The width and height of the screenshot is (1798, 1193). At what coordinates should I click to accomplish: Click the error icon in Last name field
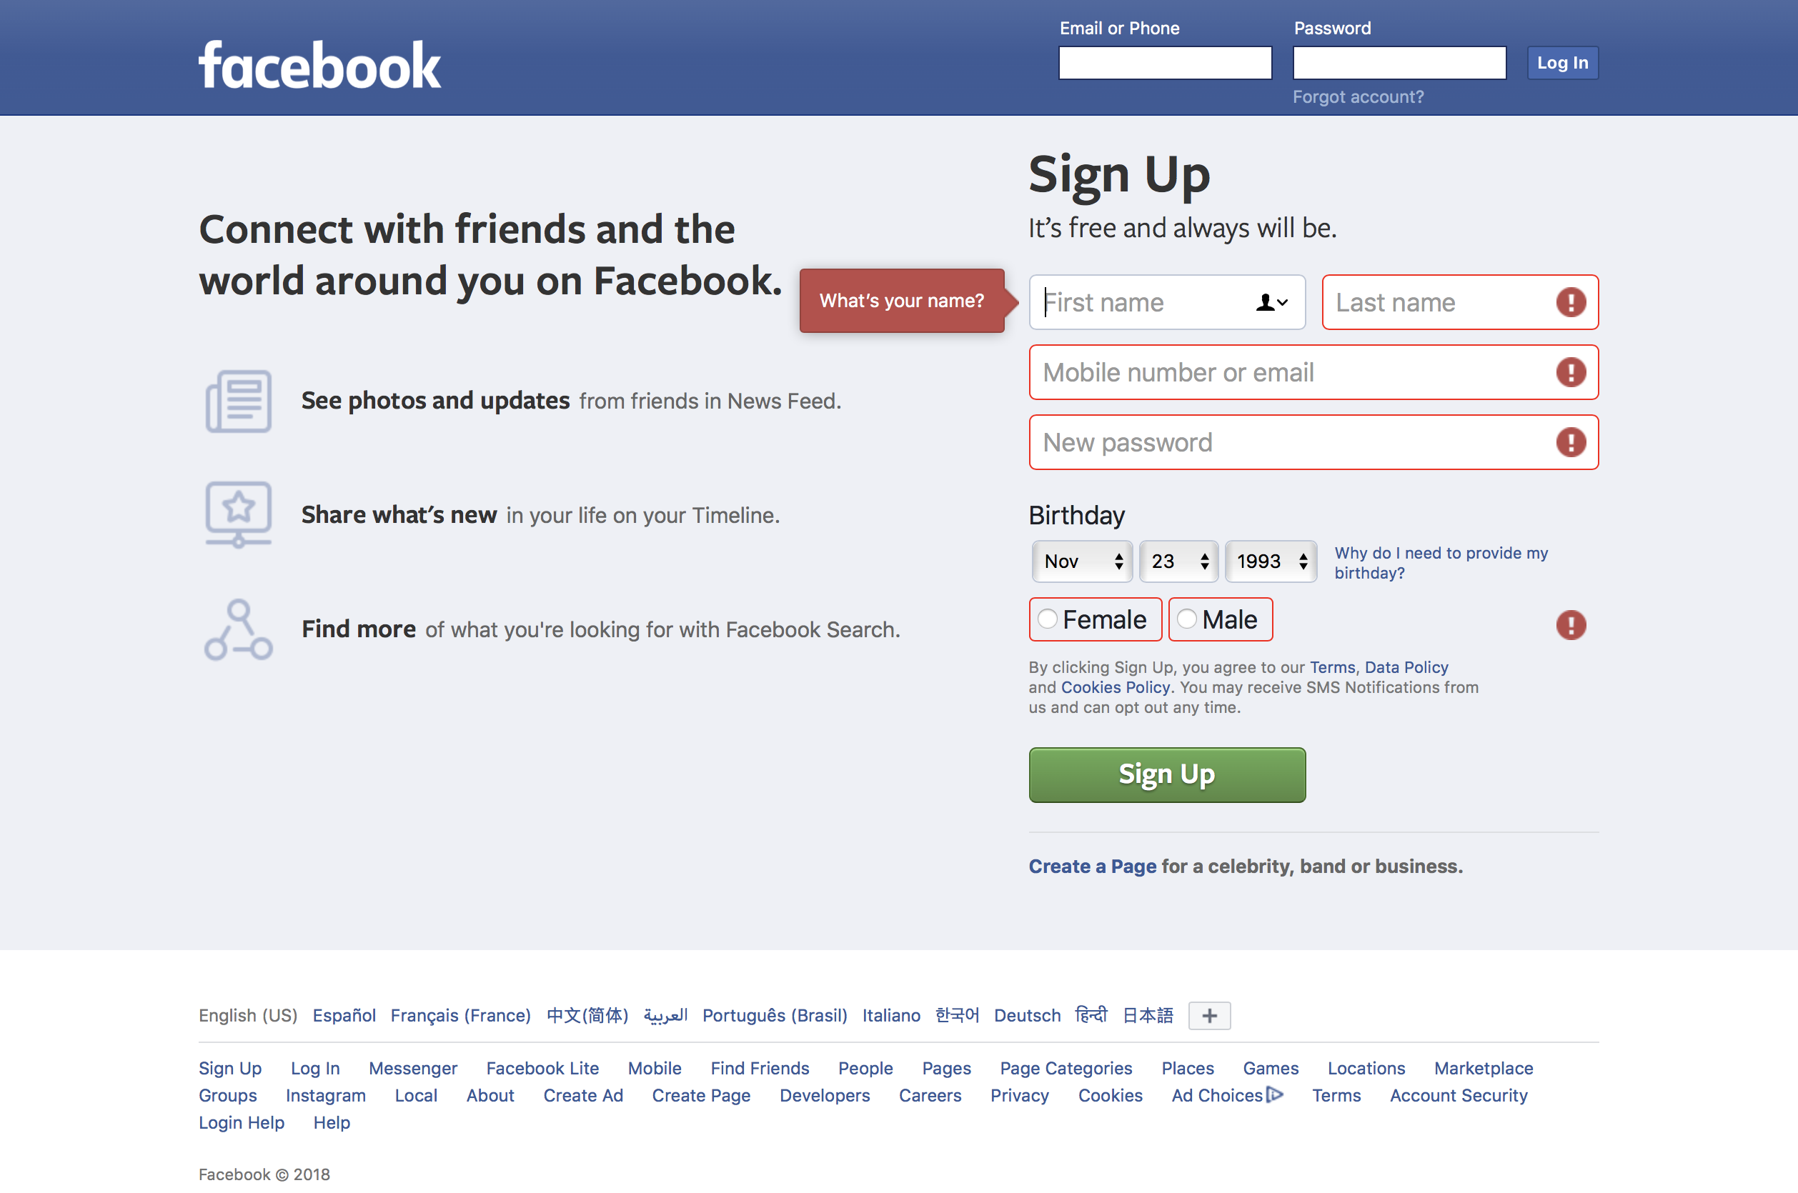click(1571, 303)
